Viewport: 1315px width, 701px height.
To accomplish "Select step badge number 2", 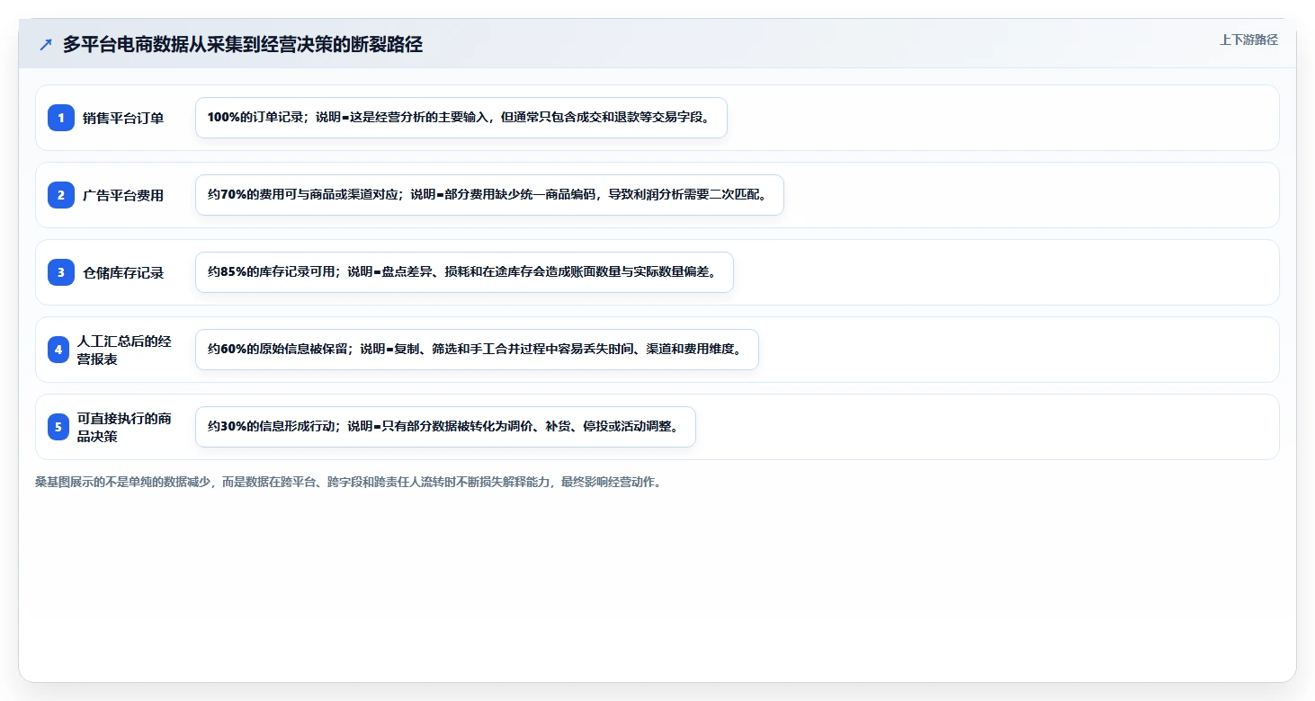I will click(x=61, y=195).
